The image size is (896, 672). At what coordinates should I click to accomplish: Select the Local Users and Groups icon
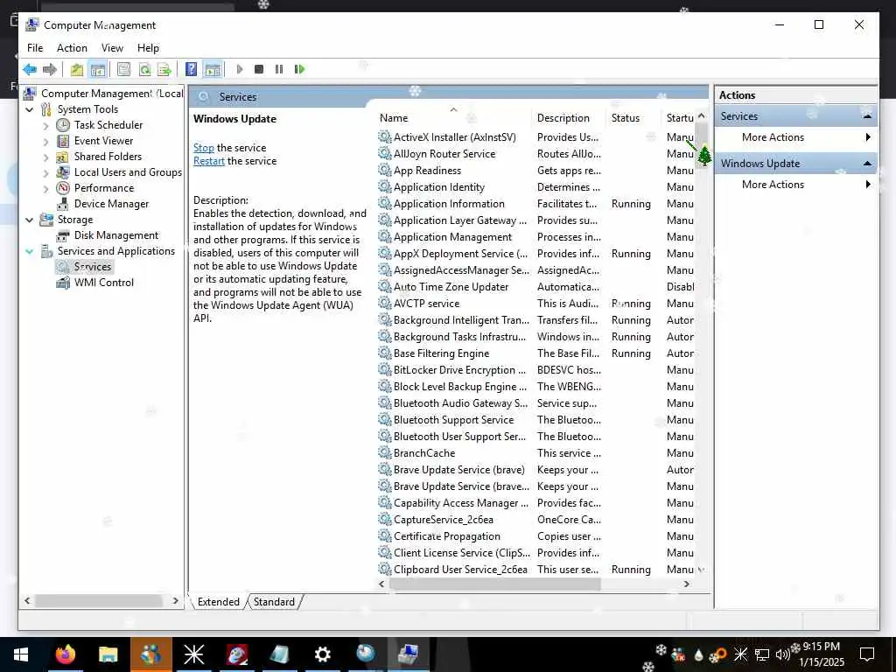[63, 172]
